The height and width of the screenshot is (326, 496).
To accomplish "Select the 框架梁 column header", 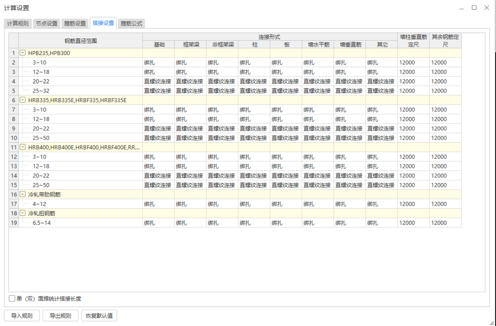I will (191, 45).
